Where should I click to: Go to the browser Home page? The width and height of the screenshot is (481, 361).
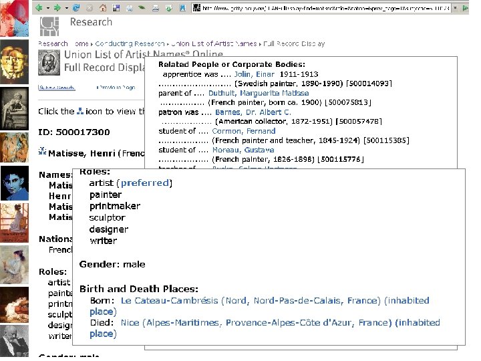point(103,8)
